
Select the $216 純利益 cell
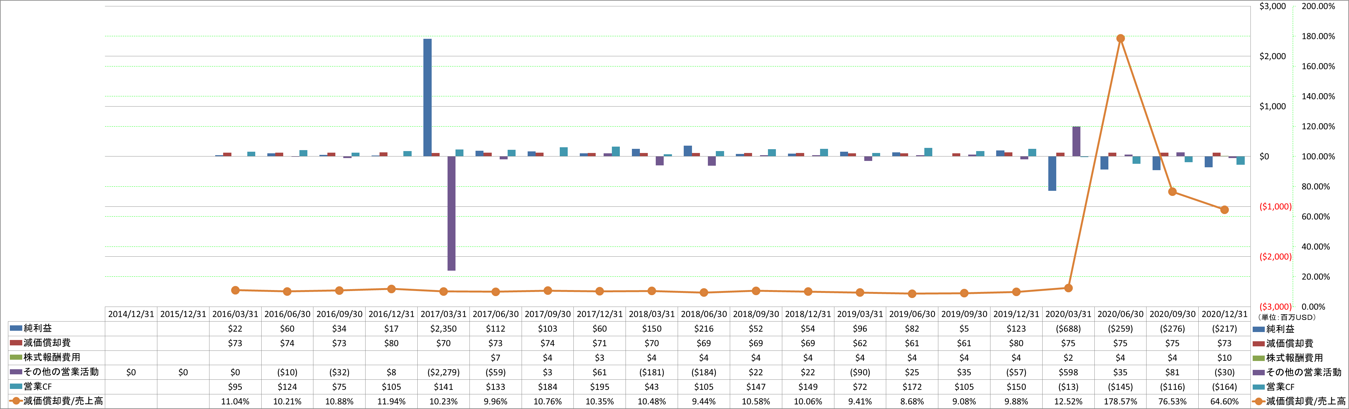pyautogui.click(x=704, y=329)
